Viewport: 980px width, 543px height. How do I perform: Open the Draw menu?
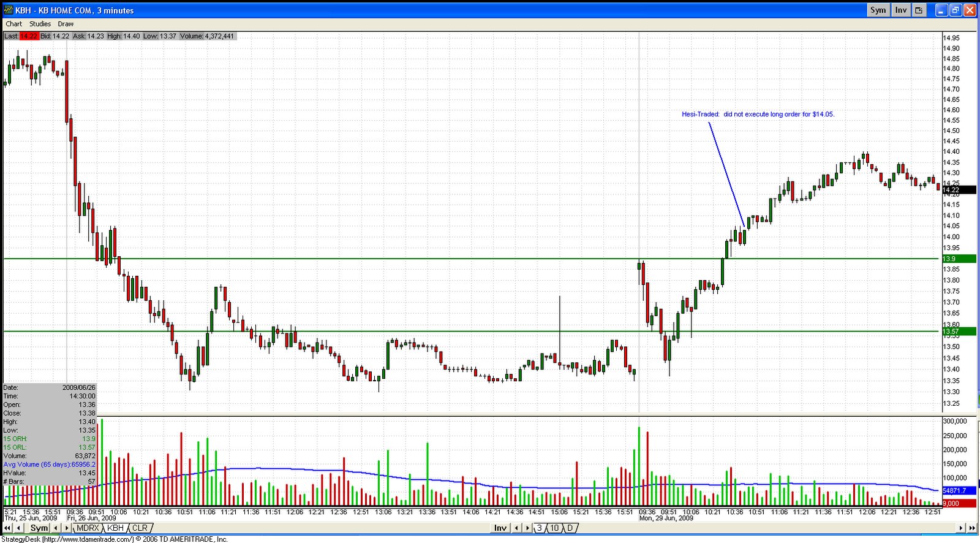click(66, 24)
